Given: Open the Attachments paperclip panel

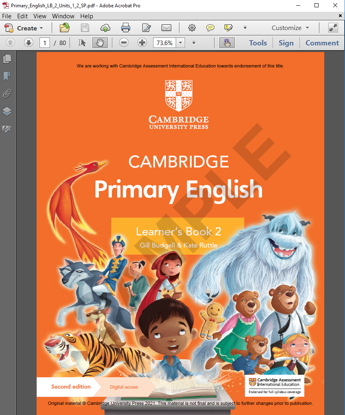Looking at the screenshot, I should [x=7, y=94].
